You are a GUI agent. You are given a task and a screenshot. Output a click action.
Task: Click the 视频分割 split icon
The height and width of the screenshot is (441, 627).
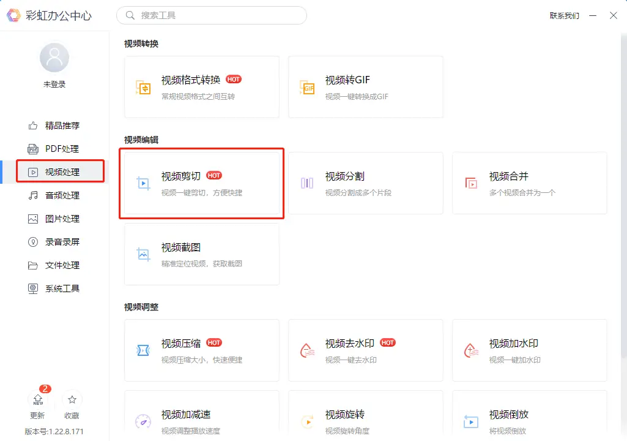tap(307, 183)
